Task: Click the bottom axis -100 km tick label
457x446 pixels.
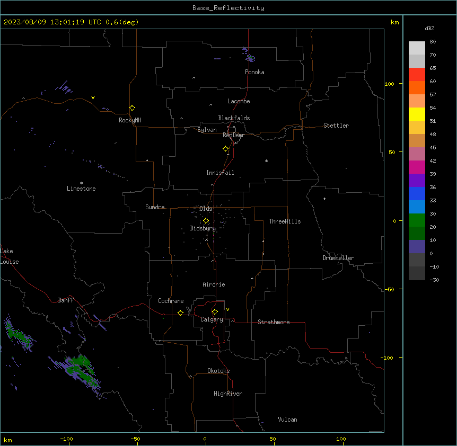Action: point(66,439)
